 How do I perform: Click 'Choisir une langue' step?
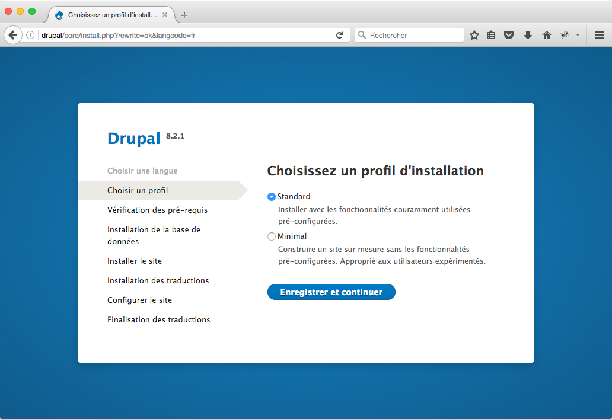(142, 171)
